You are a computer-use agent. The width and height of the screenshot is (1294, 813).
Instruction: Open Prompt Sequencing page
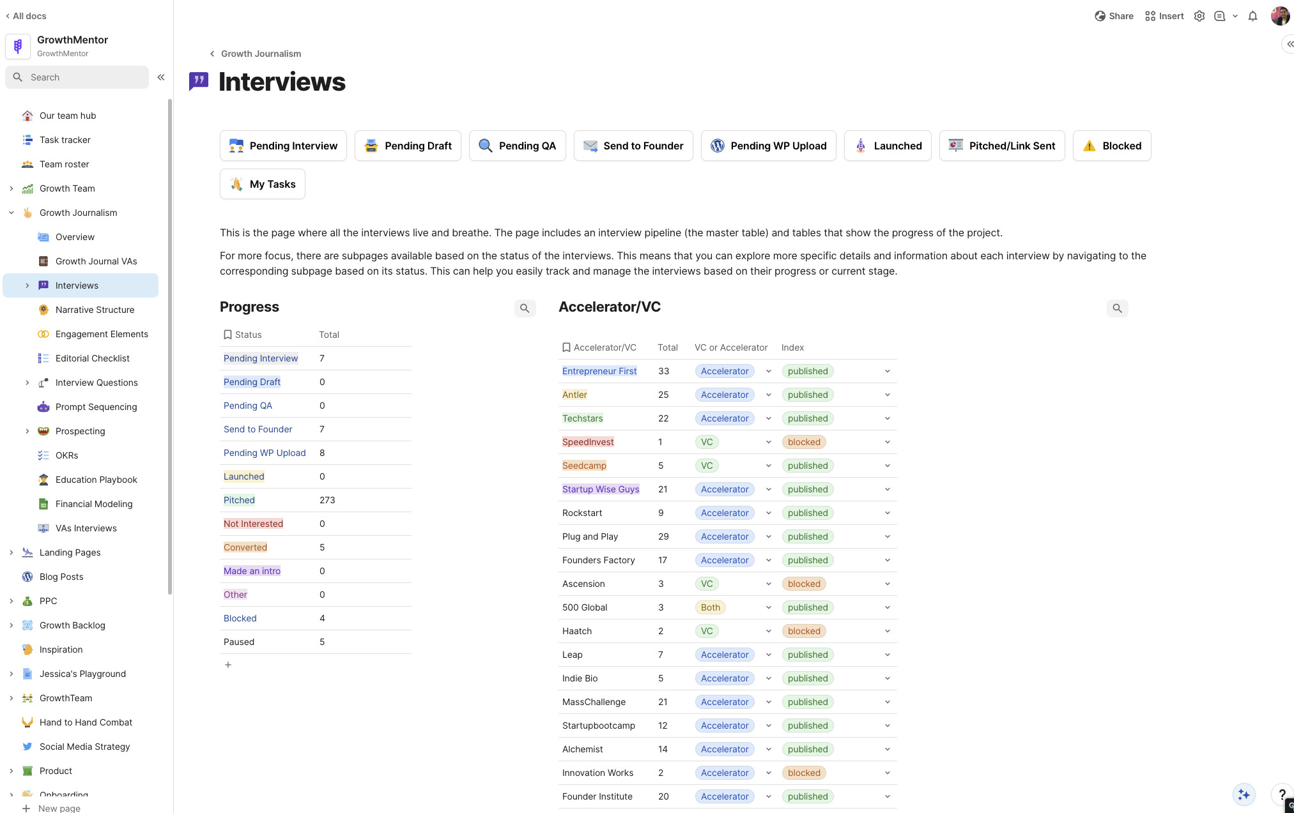point(96,407)
